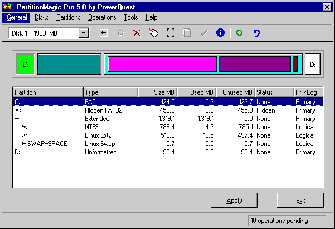The width and height of the screenshot is (335, 229).
Task: Click the Format partition C: icon
Action: [120, 33]
